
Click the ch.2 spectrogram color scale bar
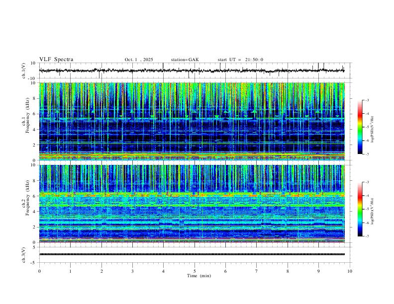(360, 209)
